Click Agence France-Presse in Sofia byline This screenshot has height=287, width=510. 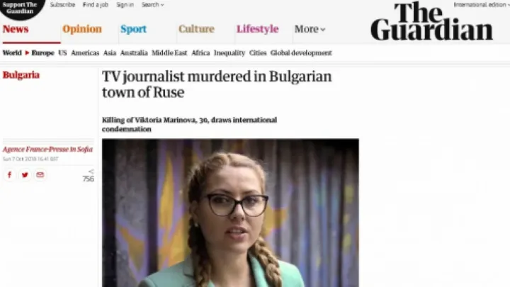point(48,150)
